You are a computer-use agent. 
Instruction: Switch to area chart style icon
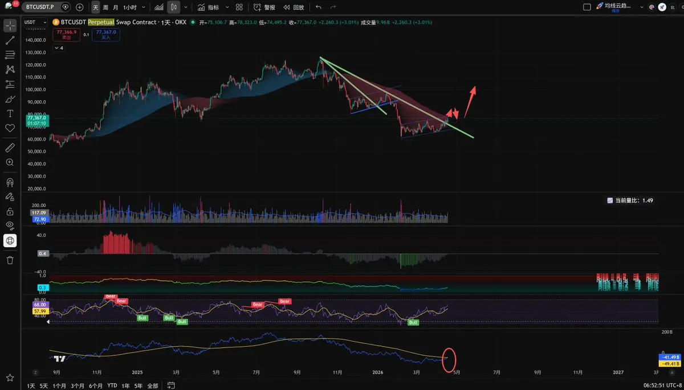click(x=159, y=7)
